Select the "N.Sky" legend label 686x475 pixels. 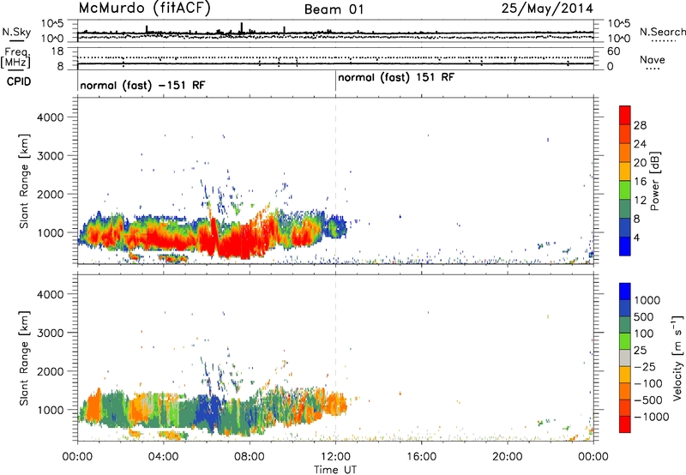coord(16,32)
